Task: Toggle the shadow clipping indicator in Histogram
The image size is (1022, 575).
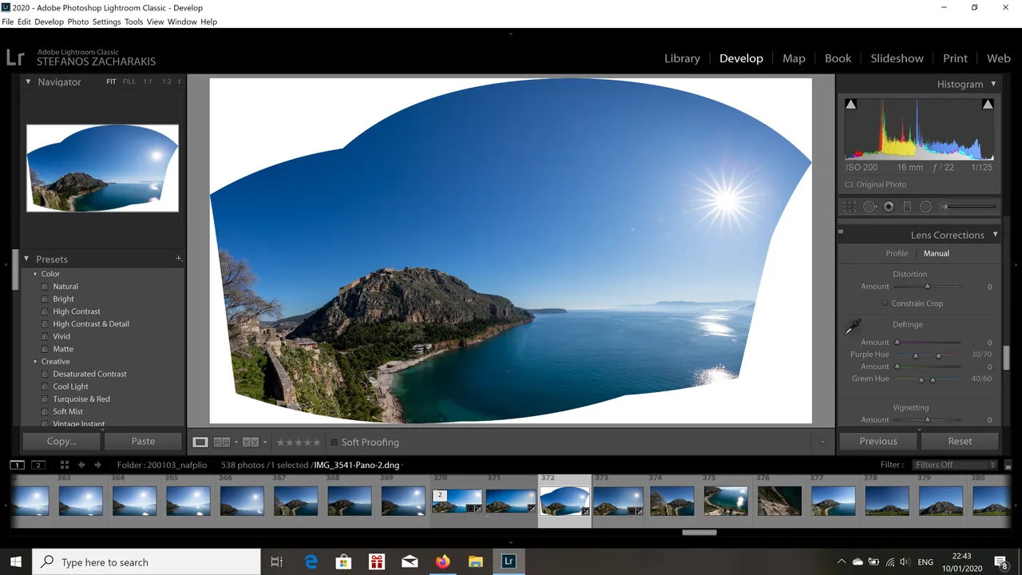Action: coord(850,105)
